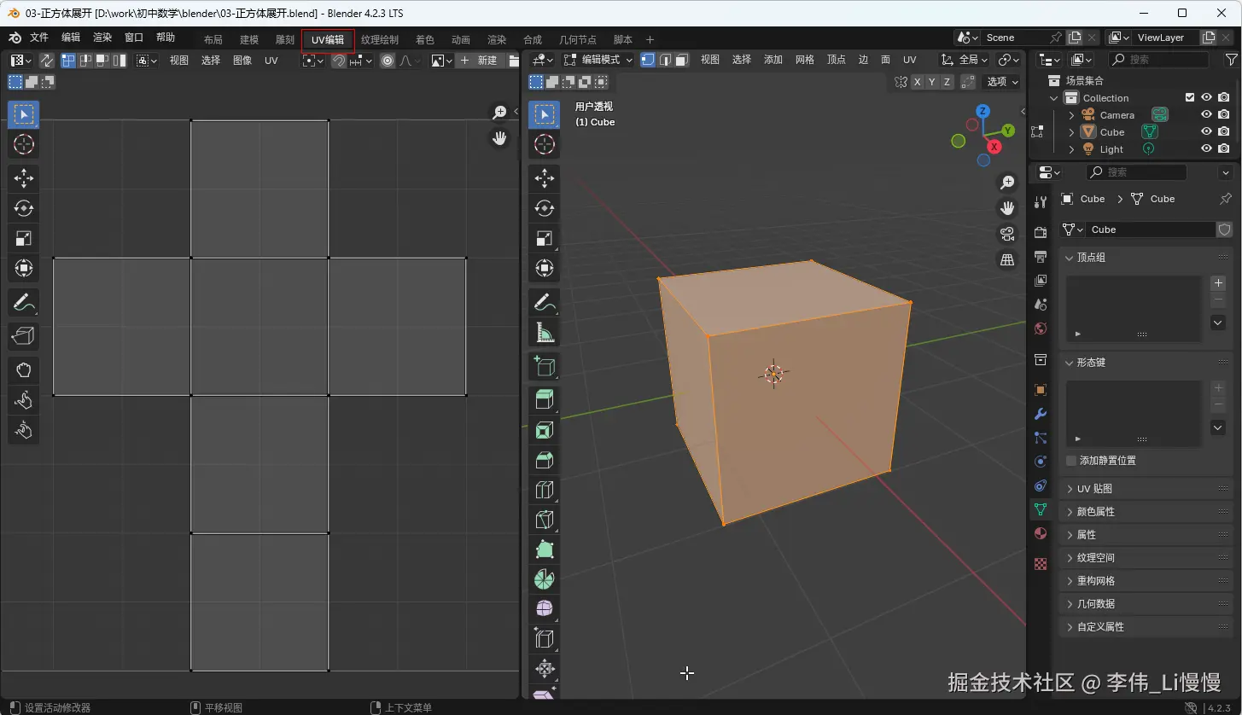Open the Modifiers wrench properties tab
The width and height of the screenshot is (1242, 715).
[1040, 414]
